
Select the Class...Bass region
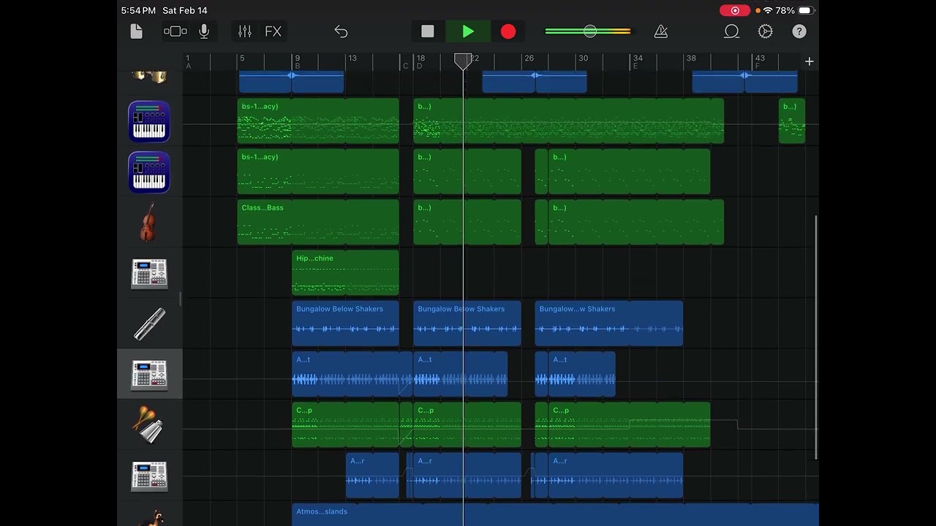click(318, 222)
